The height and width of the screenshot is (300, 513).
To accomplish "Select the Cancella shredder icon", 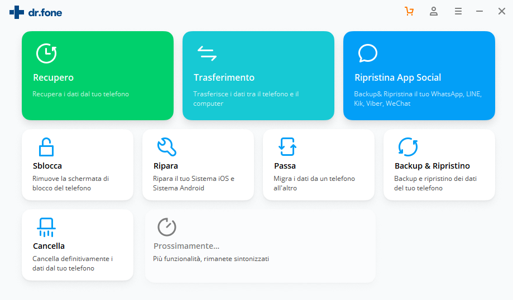I will pyautogui.click(x=46, y=227).
